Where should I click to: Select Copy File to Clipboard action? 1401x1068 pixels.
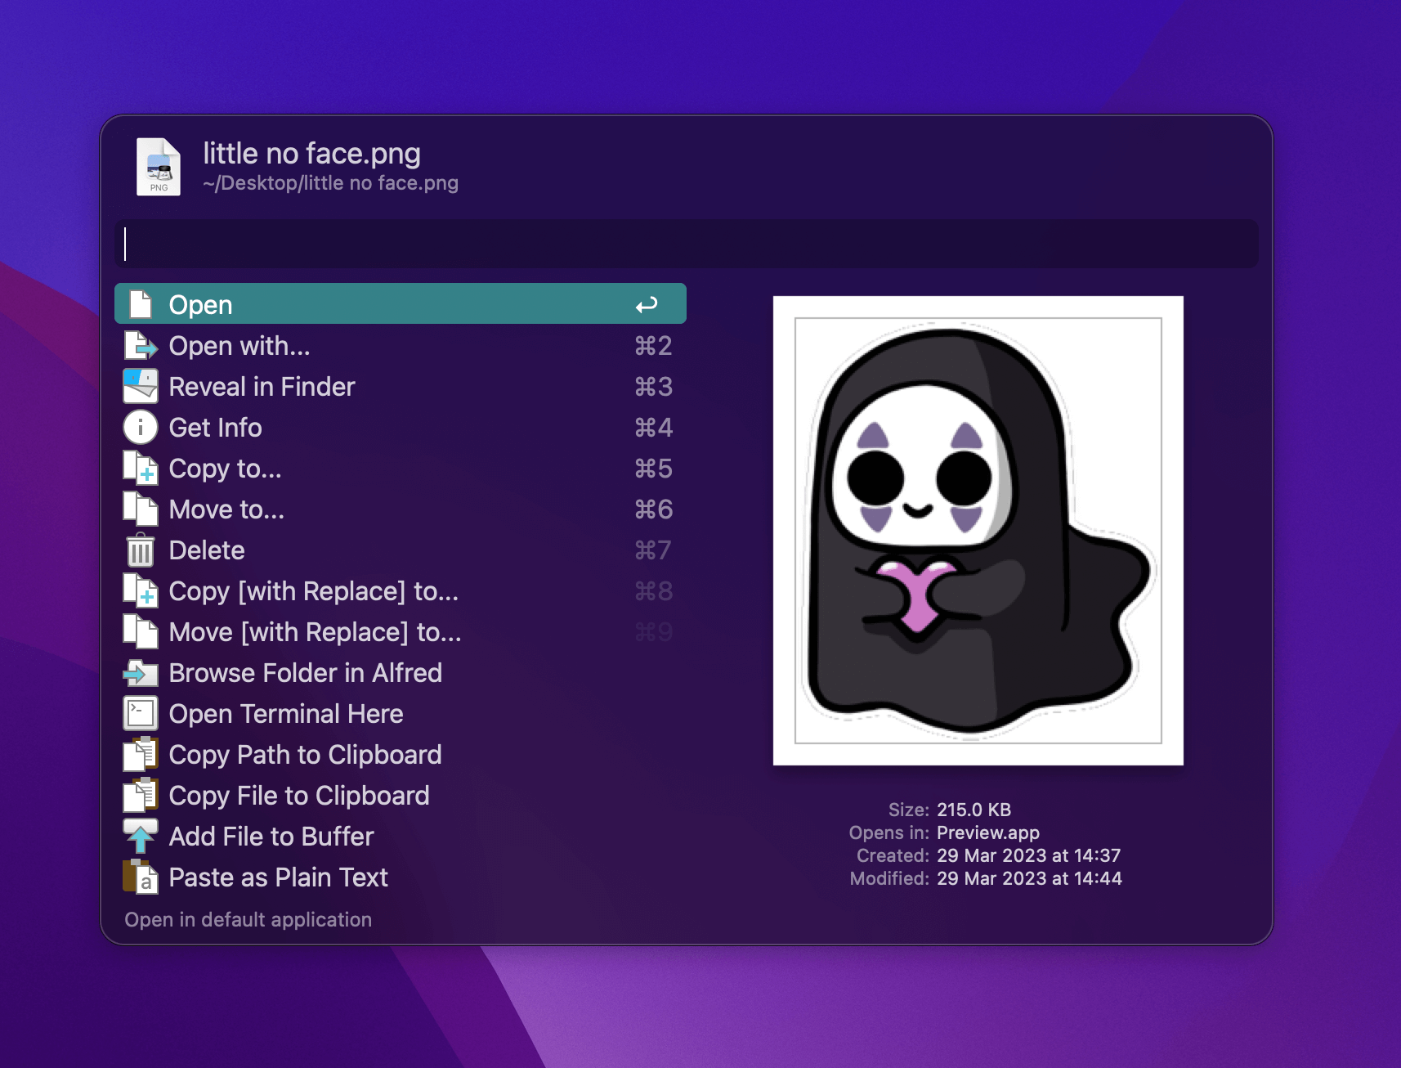[298, 796]
